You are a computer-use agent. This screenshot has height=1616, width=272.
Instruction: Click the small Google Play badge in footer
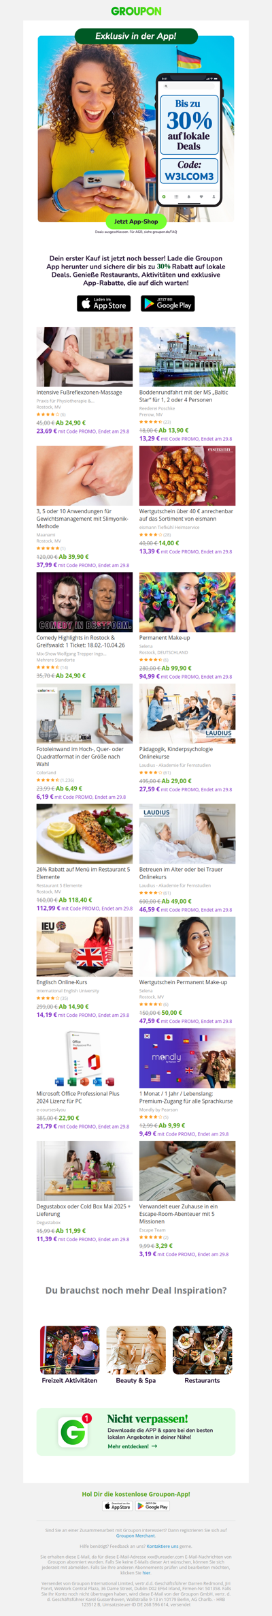pyautogui.click(x=154, y=1506)
